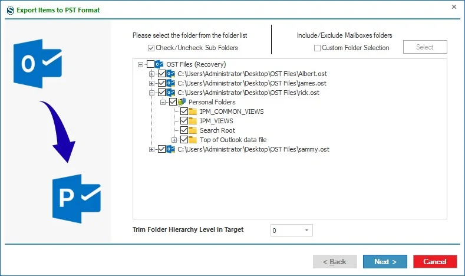The width and height of the screenshot is (465, 276).
Task: Collapse the Personal Folders node
Action: tap(163, 103)
